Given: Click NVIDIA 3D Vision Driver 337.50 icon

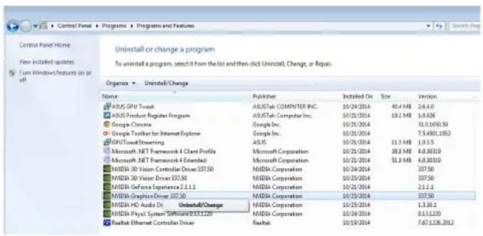Looking at the screenshot, I should pos(106,178).
